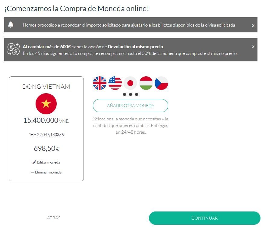The height and width of the screenshot is (232, 265).
Task: Click the Continuar button
Action: [x=204, y=218]
